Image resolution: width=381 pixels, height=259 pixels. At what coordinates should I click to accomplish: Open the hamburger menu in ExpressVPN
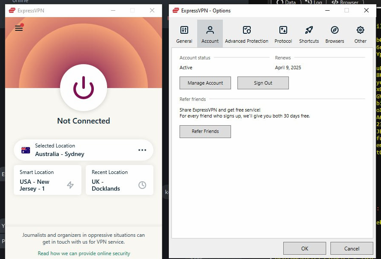click(x=19, y=28)
